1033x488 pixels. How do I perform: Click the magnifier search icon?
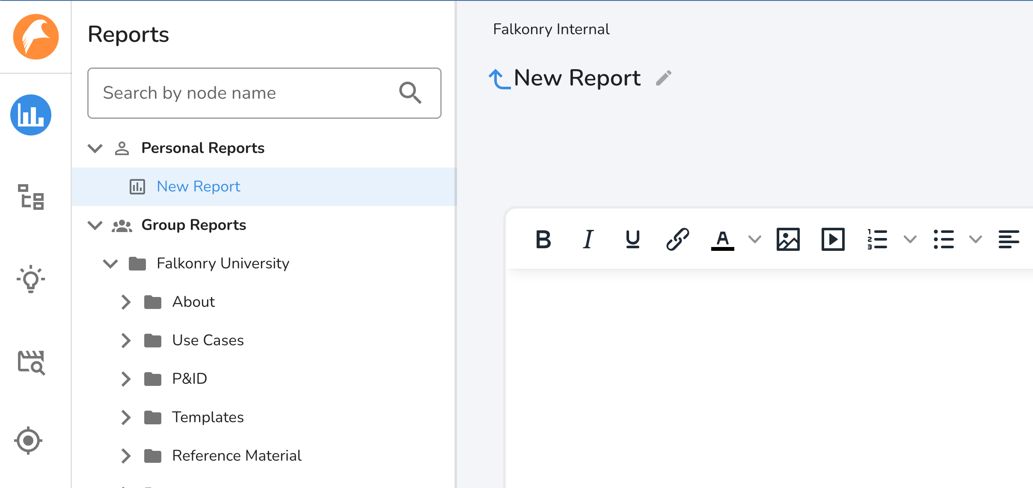coord(410,93)
